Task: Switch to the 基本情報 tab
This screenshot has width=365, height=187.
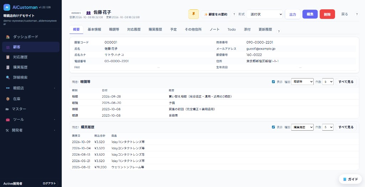Action: pyautogui.click(x=94, y=29)
